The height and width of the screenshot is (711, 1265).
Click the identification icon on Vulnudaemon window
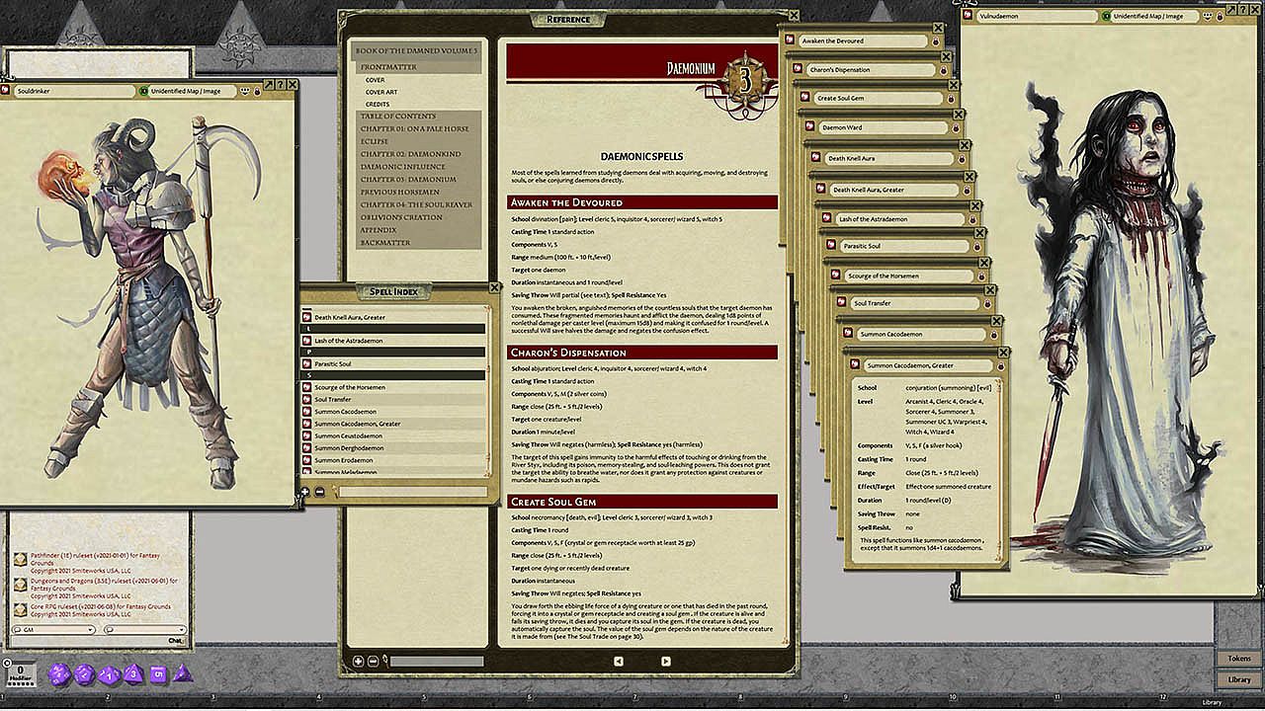click(1105, 17)
